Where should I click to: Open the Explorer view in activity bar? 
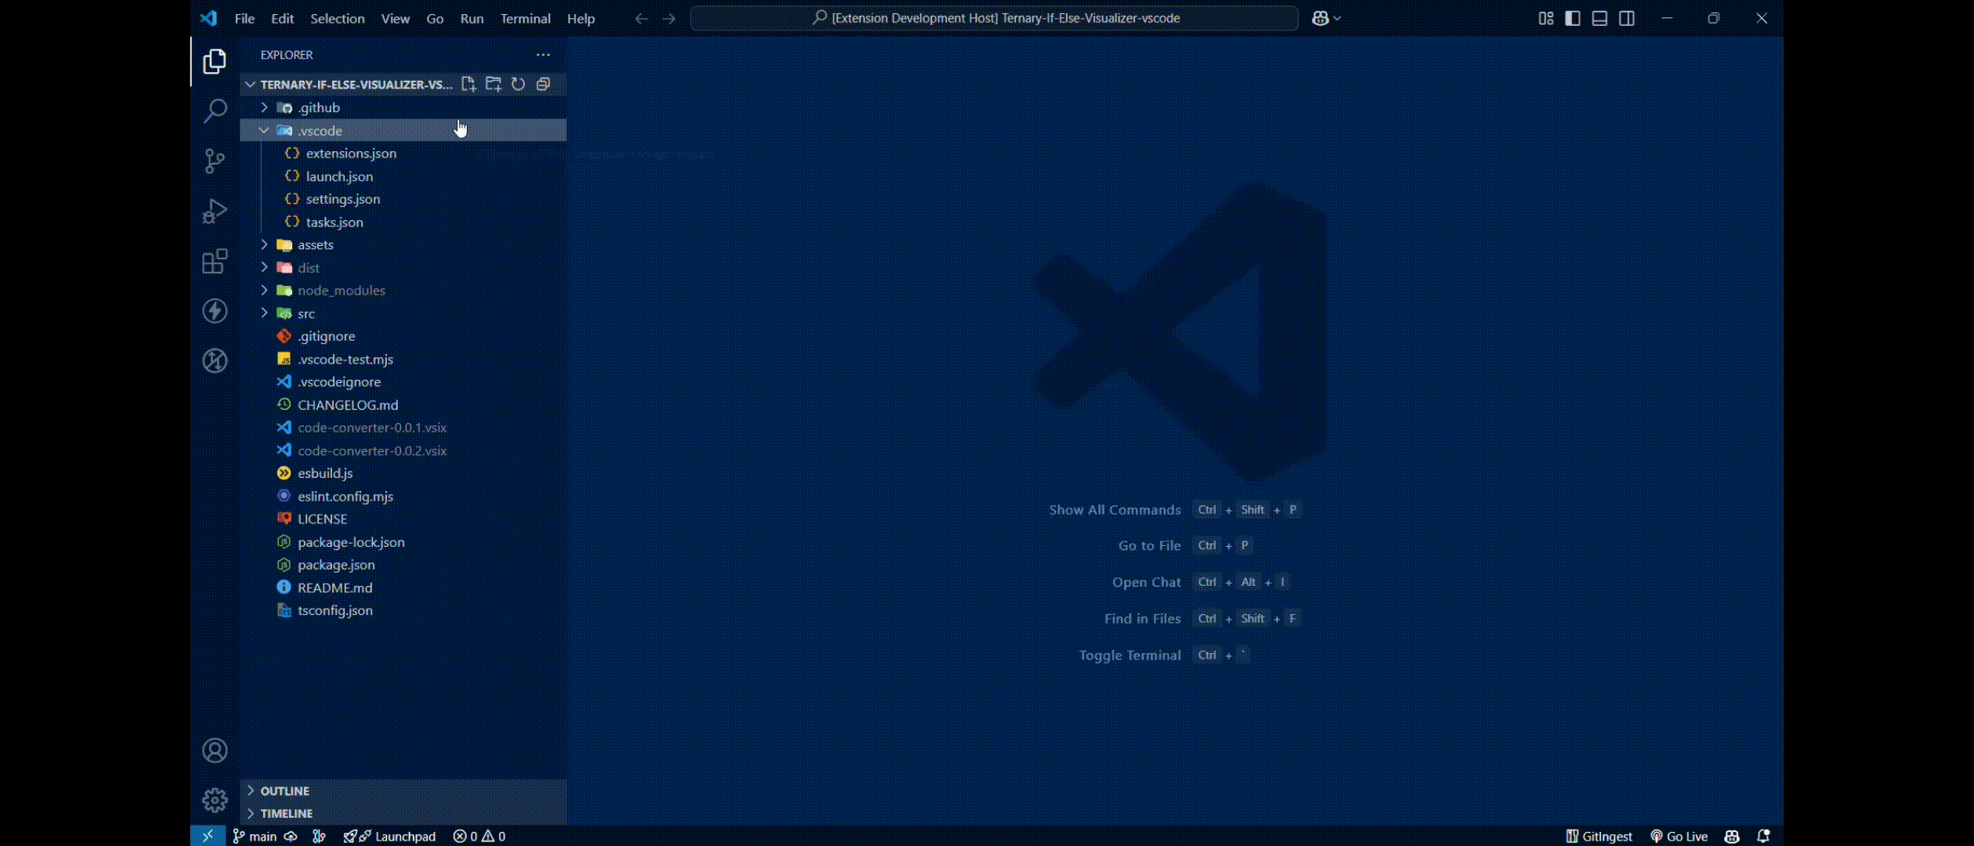click(x=215, y=61)
